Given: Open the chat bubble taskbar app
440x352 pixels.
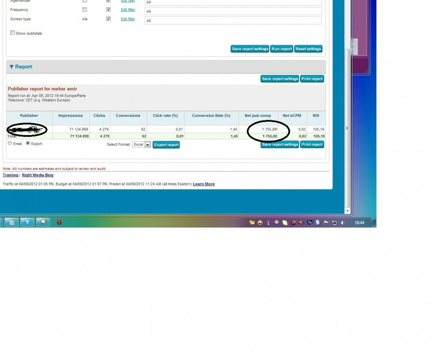Looking at the screenshot, I should coord(43,222).
